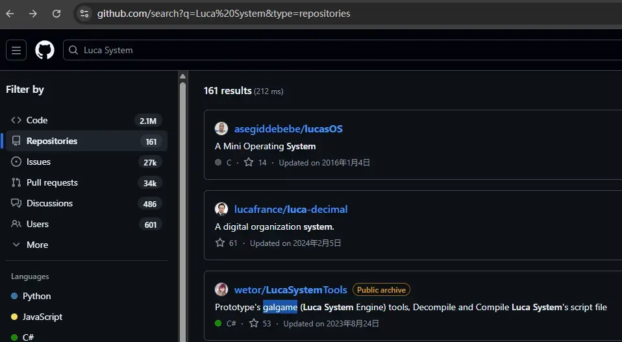The height and width of the screenshot is (342, 622).
Task: Click the Luca System search field
Action: click(342, 51)
